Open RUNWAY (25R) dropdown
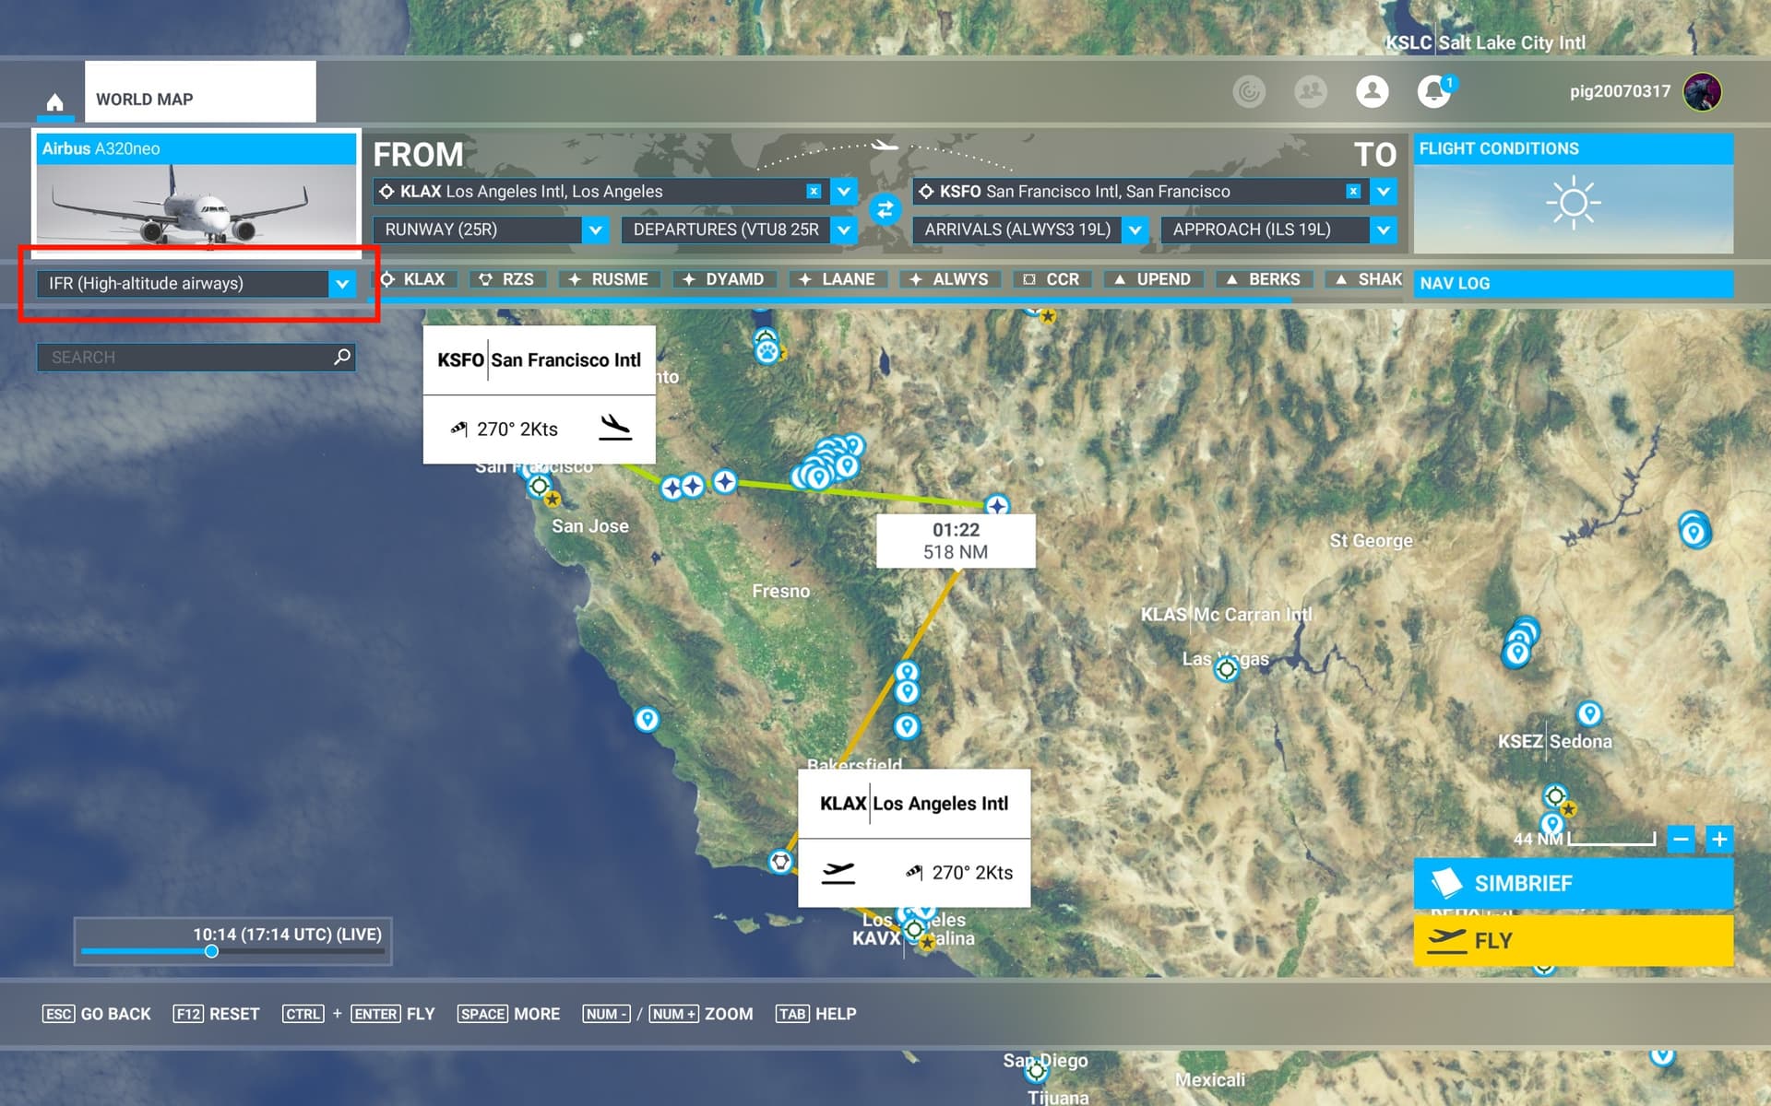The width and height of the screenshot is (1771, 1106). 595,229
